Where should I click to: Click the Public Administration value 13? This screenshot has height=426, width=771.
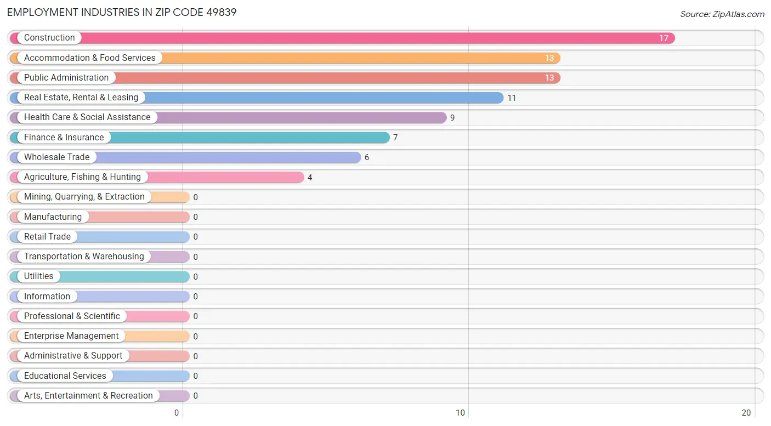(549, 78)
